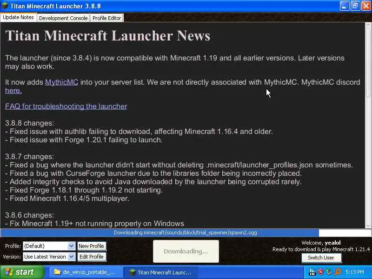Click the Titan launcher title bar cube icon
This screenshot has width=372, height=279.
(5, 6)
